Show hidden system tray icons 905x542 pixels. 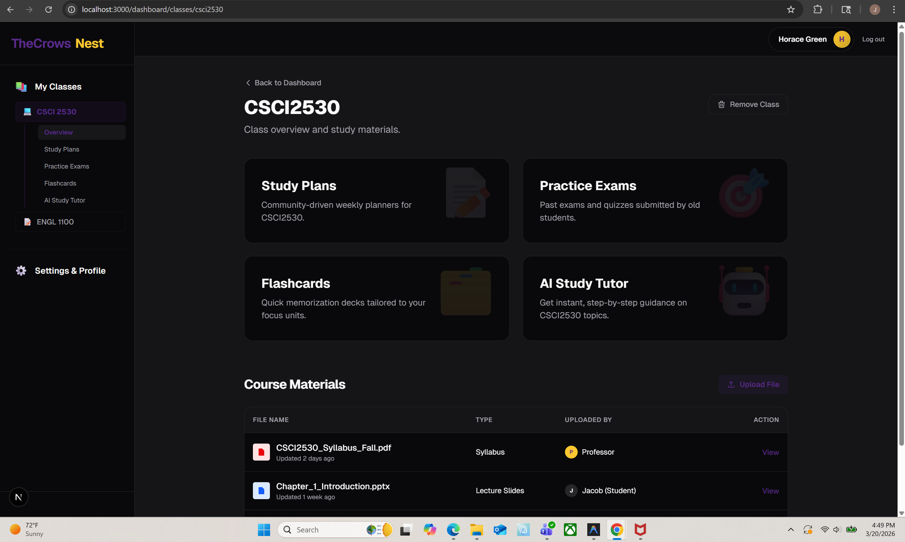coord(791,530)
